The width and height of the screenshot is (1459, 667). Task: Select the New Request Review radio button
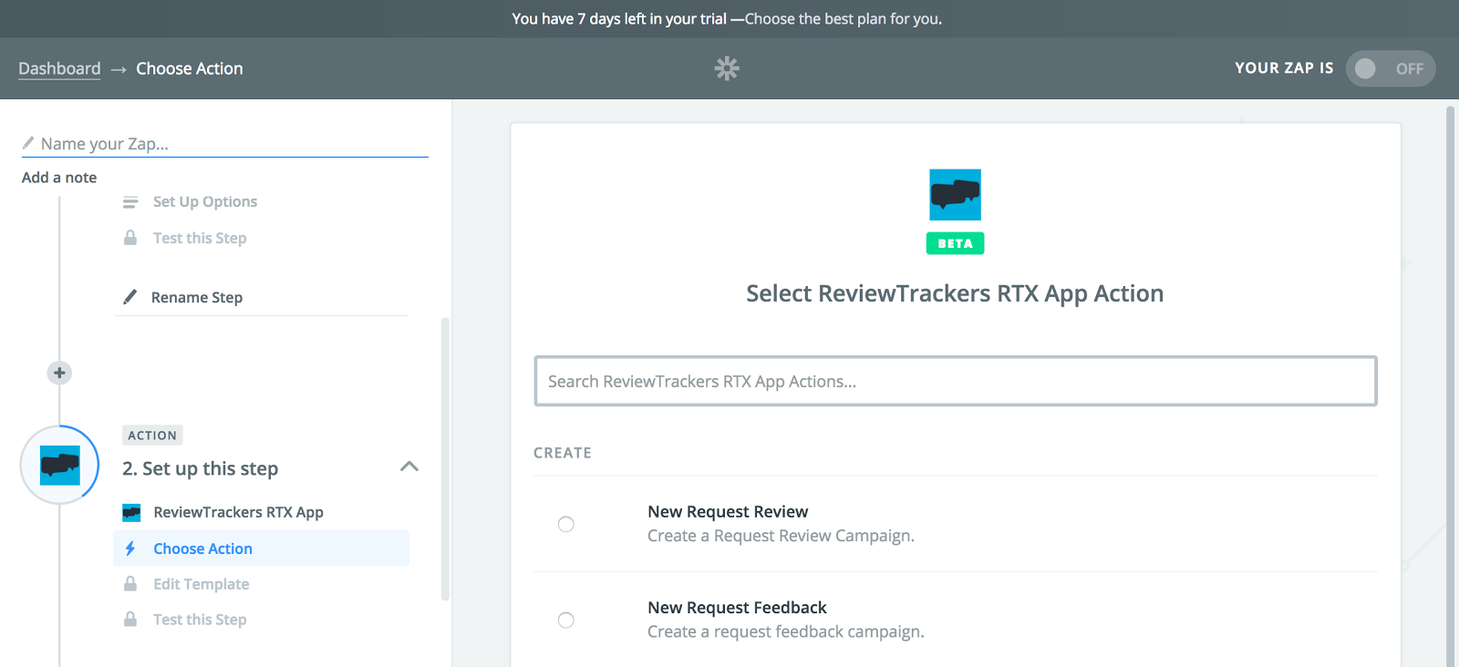(566, 524)
